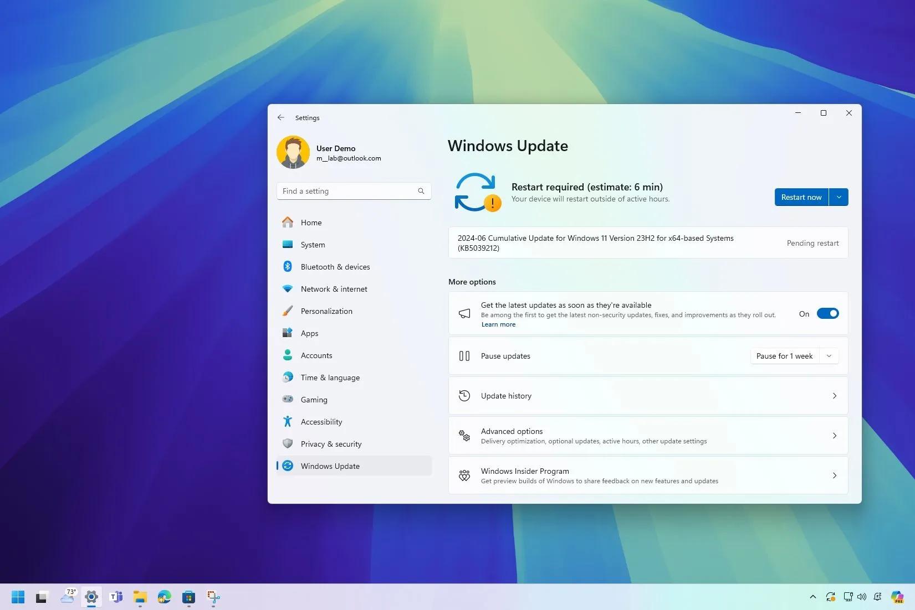
Task: Focus the Find a setting search box
Action: coord(354,191)
